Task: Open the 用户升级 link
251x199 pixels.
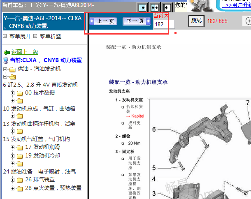Action: pyautogui.click(x=238, y=5)
